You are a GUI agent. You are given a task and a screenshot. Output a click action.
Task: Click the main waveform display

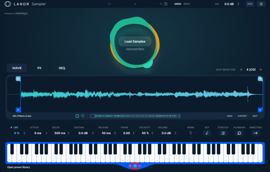pyautogui.click(x=135, y=94)
